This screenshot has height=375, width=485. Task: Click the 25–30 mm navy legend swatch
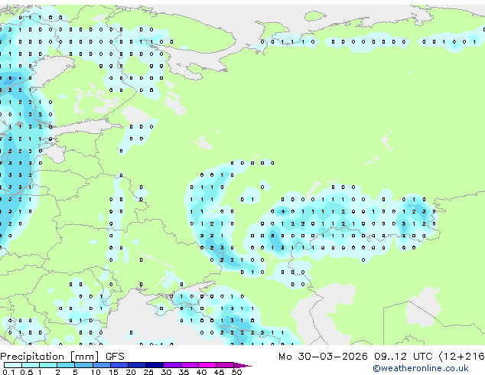tap(155, 365)
